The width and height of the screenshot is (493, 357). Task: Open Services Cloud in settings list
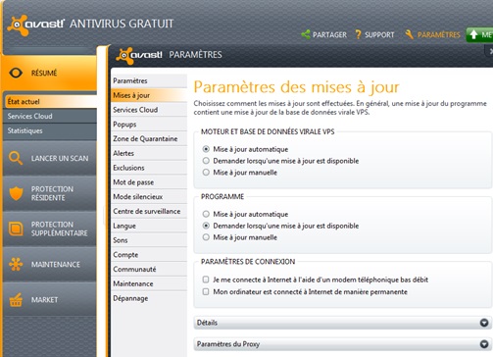click(x=149, y=110)
